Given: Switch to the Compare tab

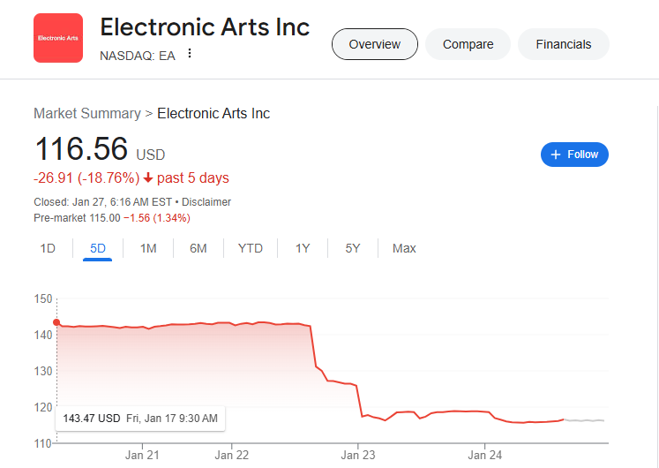Looking at the screenshot, I should point(468,44).
